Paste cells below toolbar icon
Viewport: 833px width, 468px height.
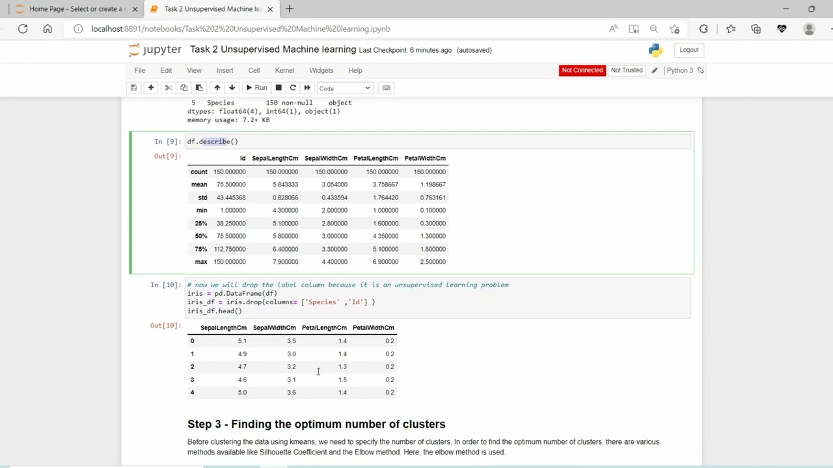[199, 88]
